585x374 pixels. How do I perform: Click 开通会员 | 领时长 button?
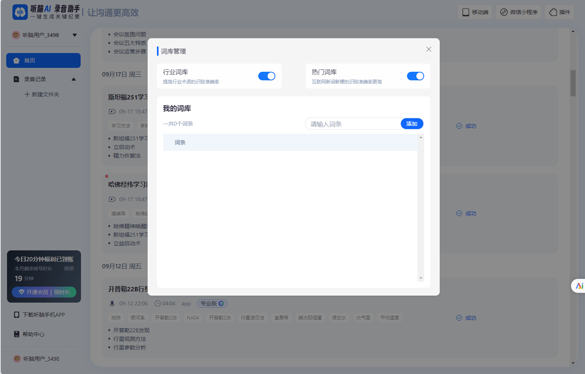coord(44,292)
